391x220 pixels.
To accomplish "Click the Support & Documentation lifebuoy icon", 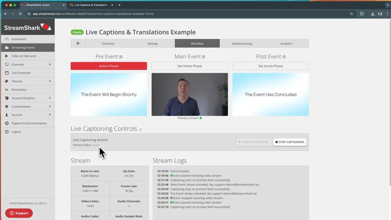I will pos(7,123).
